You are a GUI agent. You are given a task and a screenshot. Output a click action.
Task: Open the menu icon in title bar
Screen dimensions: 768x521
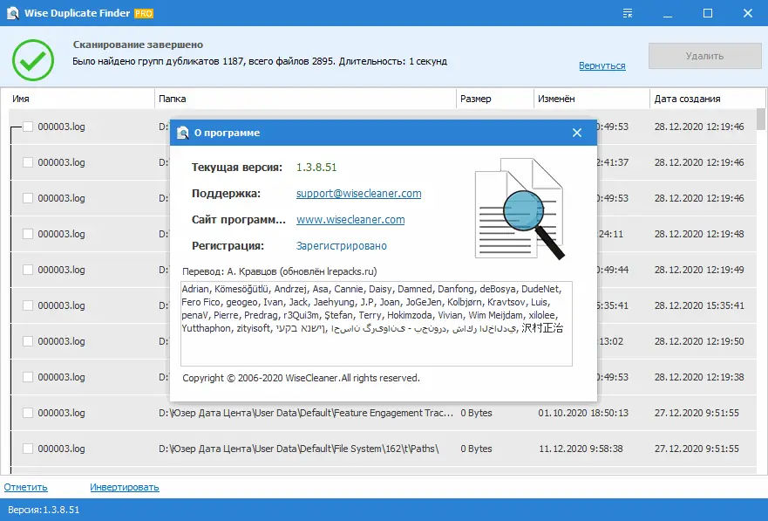point(628,13)
